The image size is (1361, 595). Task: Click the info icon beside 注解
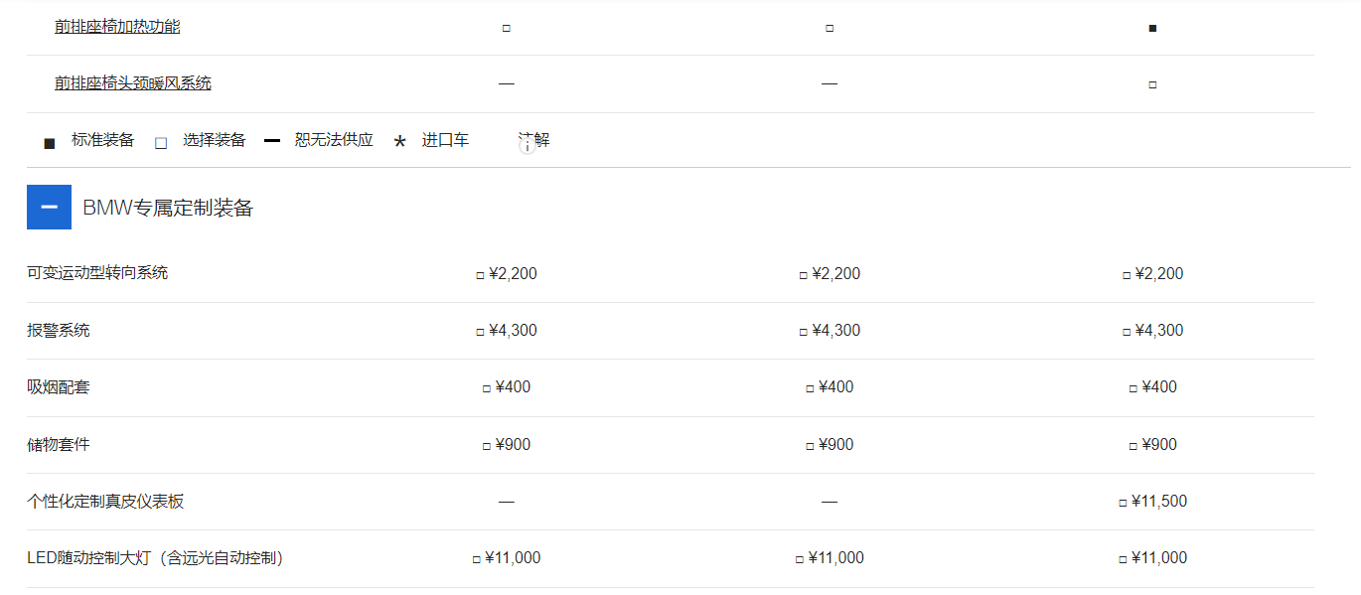coord(528,146)
